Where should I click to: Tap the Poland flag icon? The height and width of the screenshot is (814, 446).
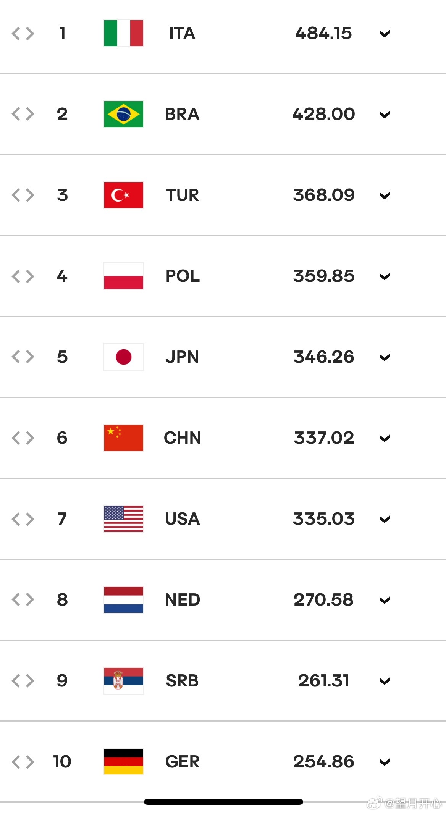tap(124, 276)
